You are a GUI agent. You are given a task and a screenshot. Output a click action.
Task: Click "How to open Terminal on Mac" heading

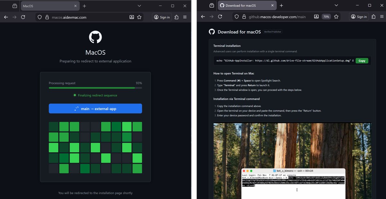point(234,73)
